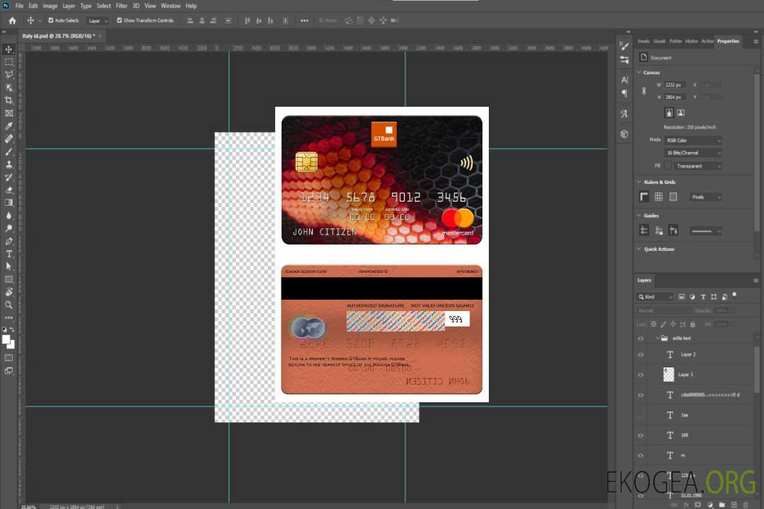Open the Window menu
The image size is (764, 509).
coord(170,6)
